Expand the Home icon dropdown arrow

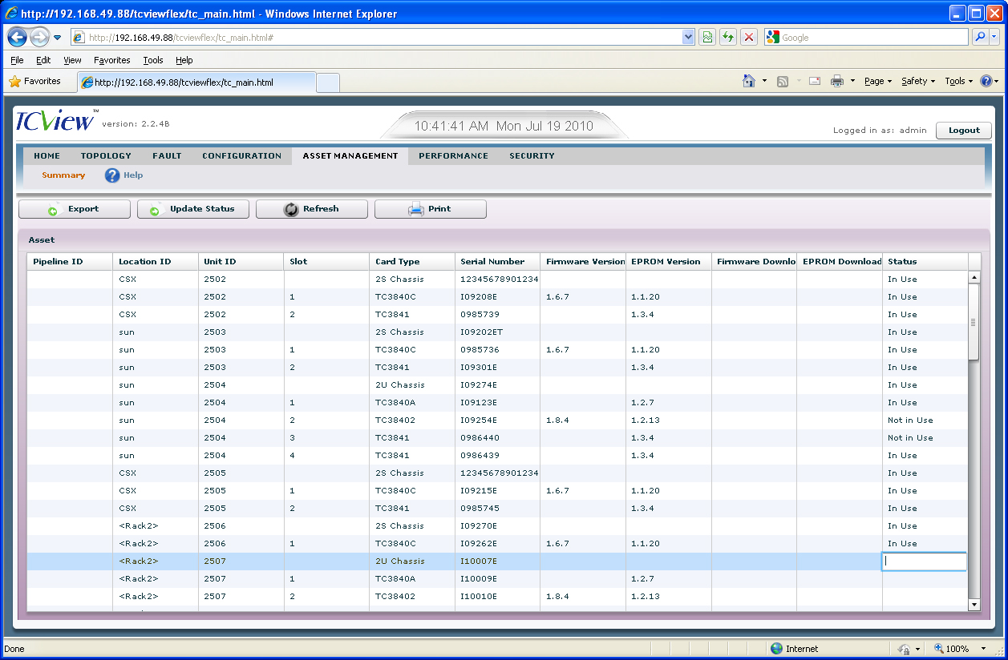pos(764,81)
